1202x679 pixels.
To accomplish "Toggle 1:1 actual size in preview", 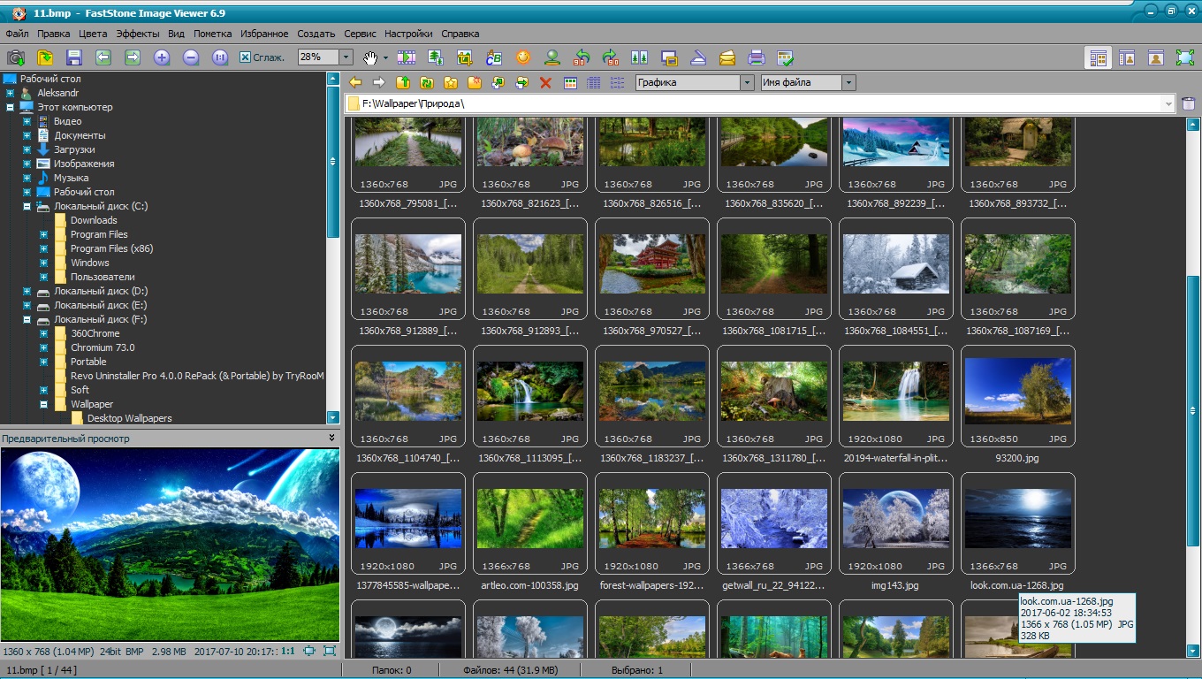I will pyautogui.click(x=288, y=651).
